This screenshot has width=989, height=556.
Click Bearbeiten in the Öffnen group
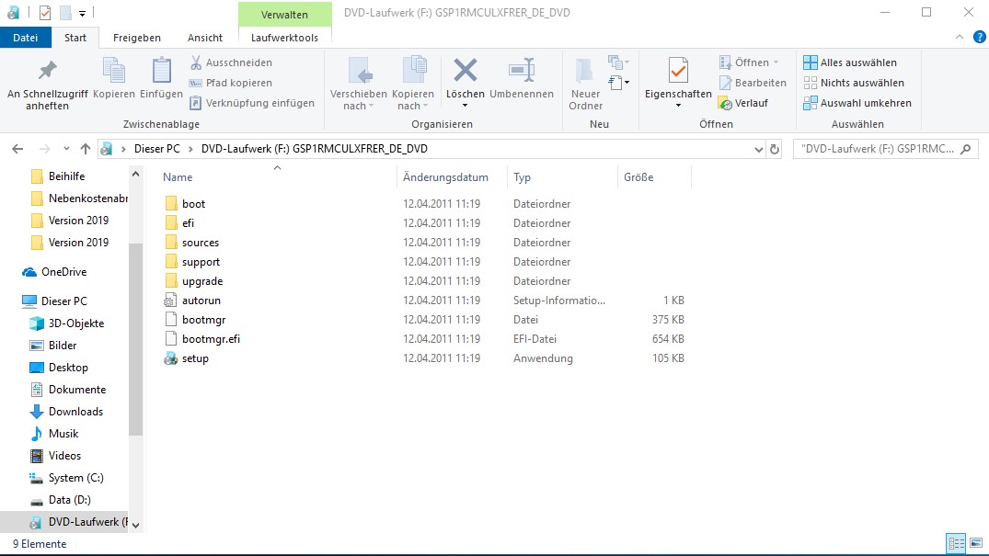pos(753,83)
